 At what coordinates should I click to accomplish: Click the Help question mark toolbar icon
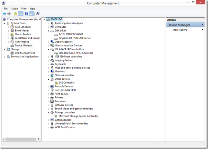pyautogui.click(x=26, y=14)
